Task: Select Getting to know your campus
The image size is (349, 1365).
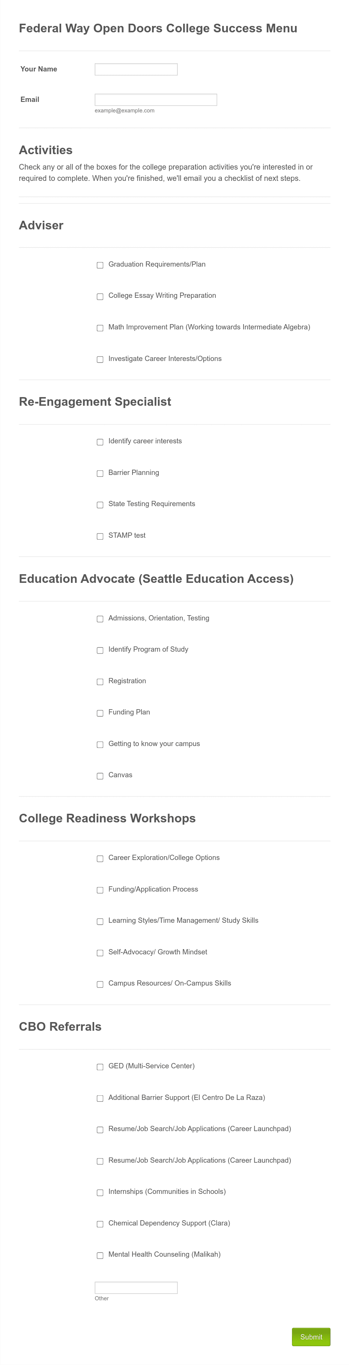Action: click(100, 745)
